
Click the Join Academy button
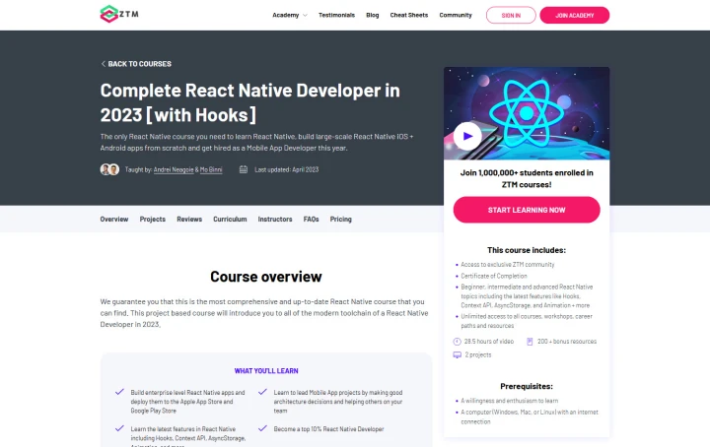click(x=575, y=16)
